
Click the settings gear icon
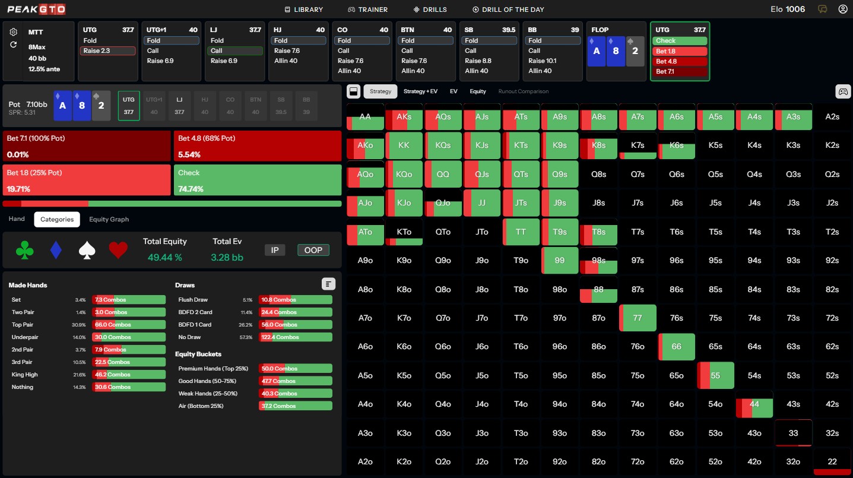(14, 32)
